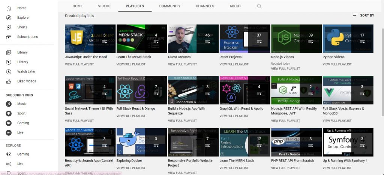Viewport: 384px width, 175px height.
Task: Open the Sort By dropdown
Action: click(x=363, y=16)
